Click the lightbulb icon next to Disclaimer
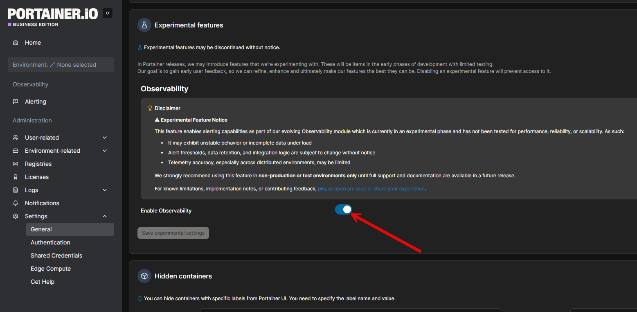 (x=150, y=108)
